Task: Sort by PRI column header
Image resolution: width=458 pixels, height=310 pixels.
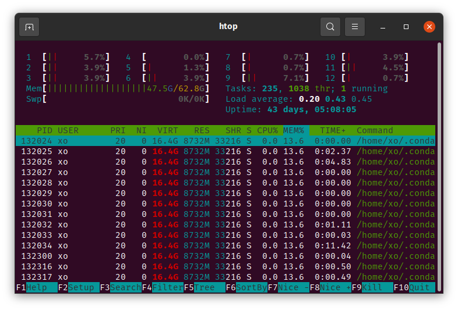Action: 118,130
